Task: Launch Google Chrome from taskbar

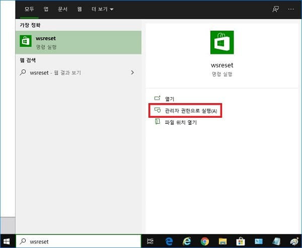Action: 205,241
